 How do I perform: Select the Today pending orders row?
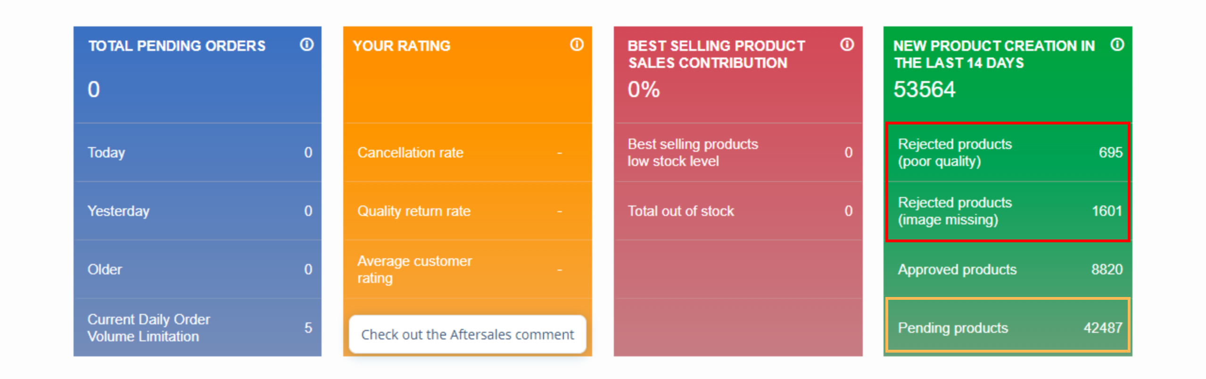(x=198, y=153)
